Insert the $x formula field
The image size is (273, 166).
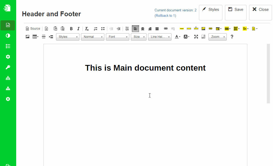[245, 29]
